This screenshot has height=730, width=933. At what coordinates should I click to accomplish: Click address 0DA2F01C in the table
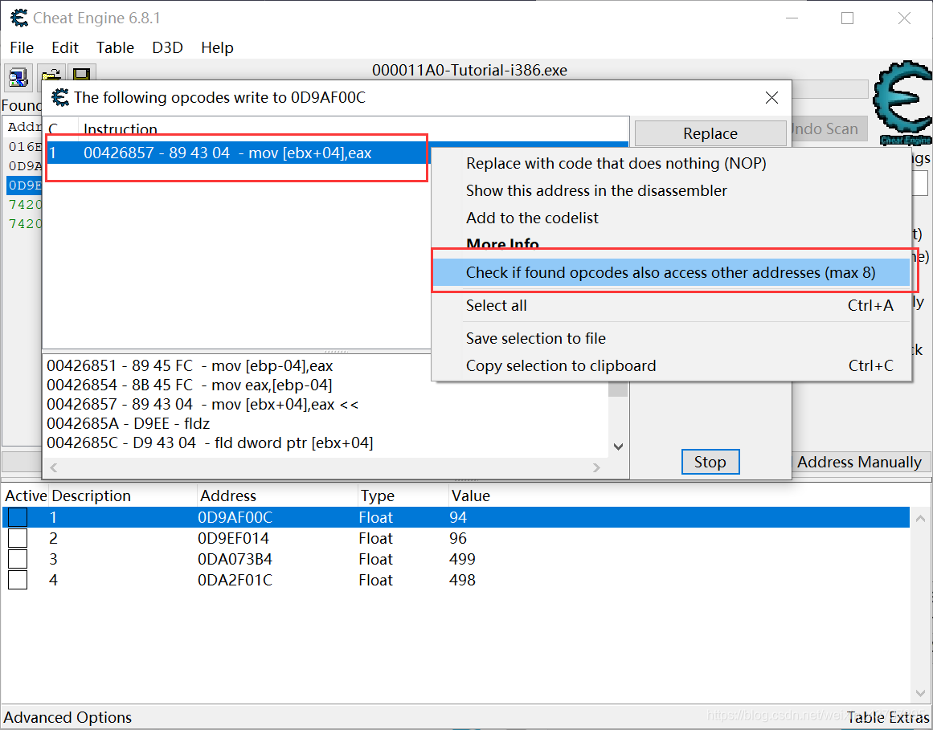[235, 580]
